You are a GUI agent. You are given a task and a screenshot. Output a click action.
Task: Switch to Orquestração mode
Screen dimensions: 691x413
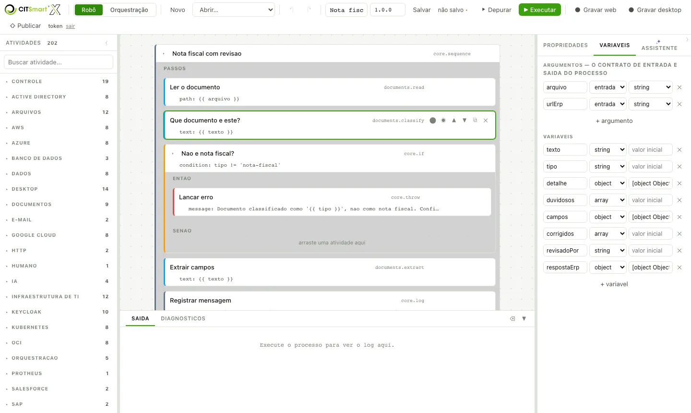coord(129,10)
